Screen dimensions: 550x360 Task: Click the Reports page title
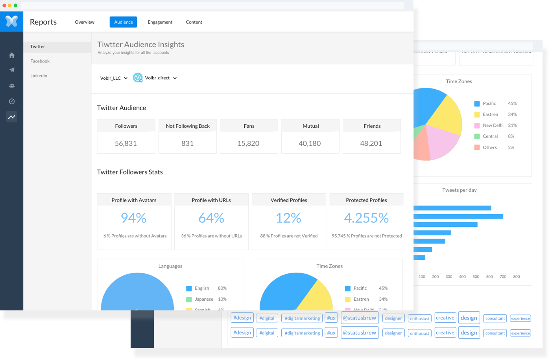(43, 22)
